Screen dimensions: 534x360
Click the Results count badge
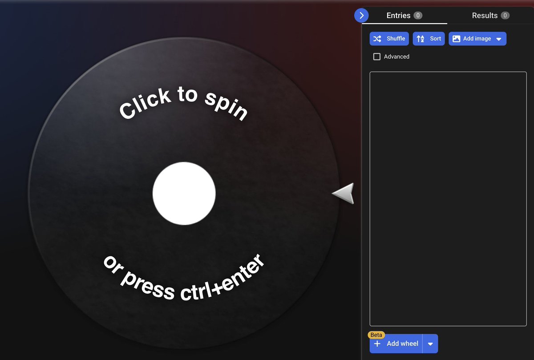click(505, 16)
